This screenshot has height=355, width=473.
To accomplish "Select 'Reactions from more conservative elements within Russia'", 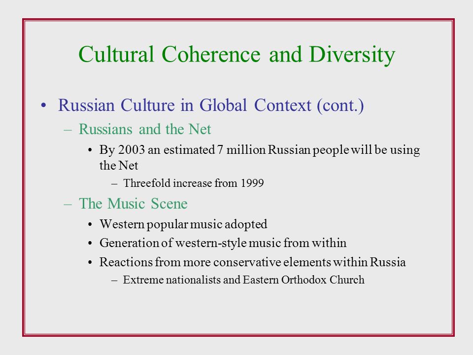I will (x=252, y=262).
